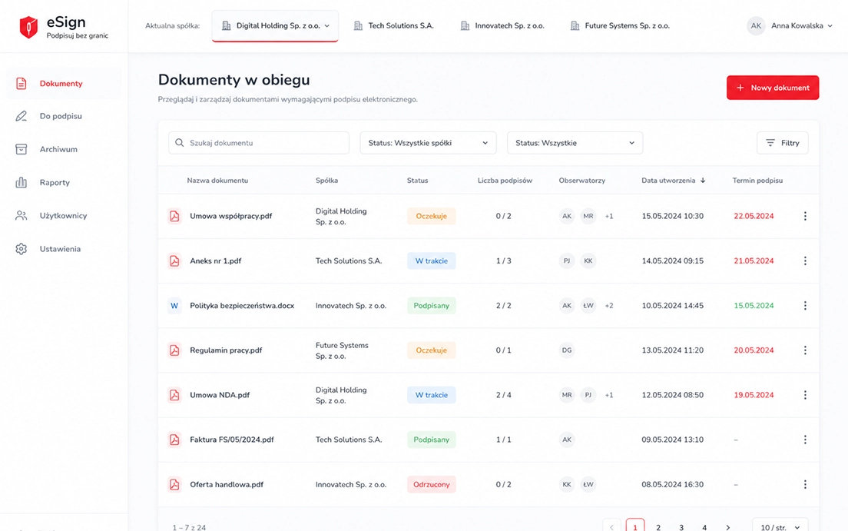Select Użytkownicy in the sidebar
Screen dimensions: 848x531
[x=64, y=215]
